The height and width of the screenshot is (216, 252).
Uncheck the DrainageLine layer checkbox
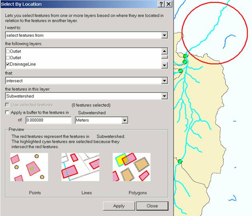(8, 64)
